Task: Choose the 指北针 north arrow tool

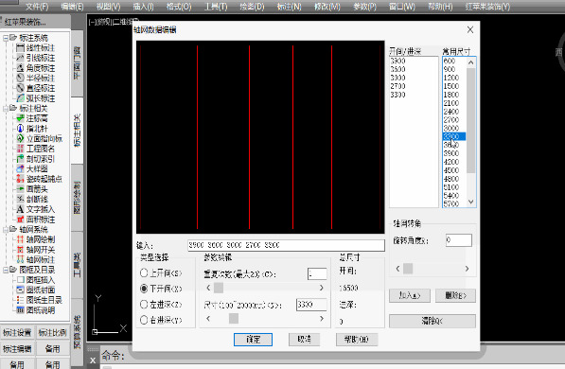Action: (x=20, y=129)
